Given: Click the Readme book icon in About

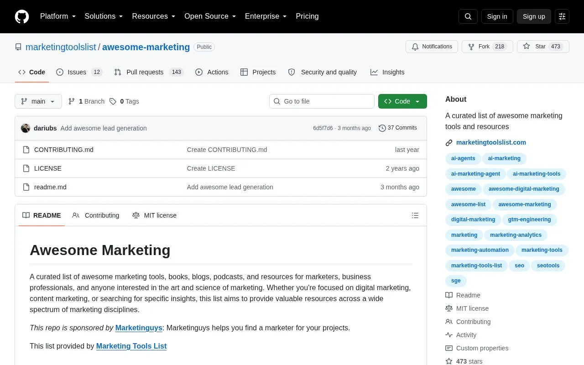Looking at the screenshot, I should (449, 295).
